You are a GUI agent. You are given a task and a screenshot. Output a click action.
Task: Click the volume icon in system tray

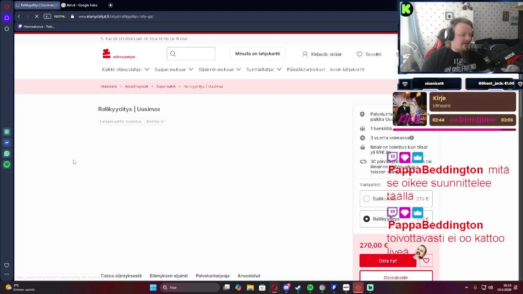[491, 287]
